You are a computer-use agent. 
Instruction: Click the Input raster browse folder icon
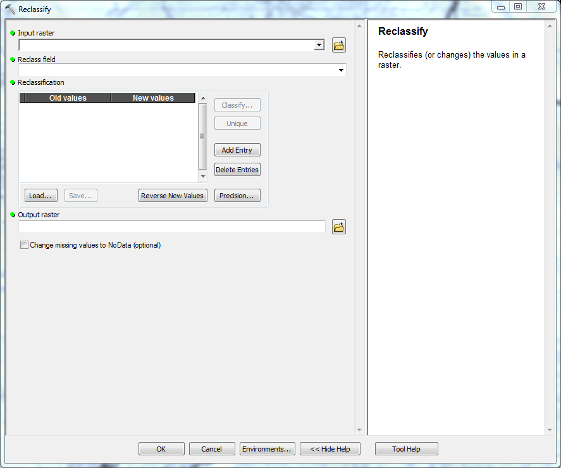[x=339, y=45]
